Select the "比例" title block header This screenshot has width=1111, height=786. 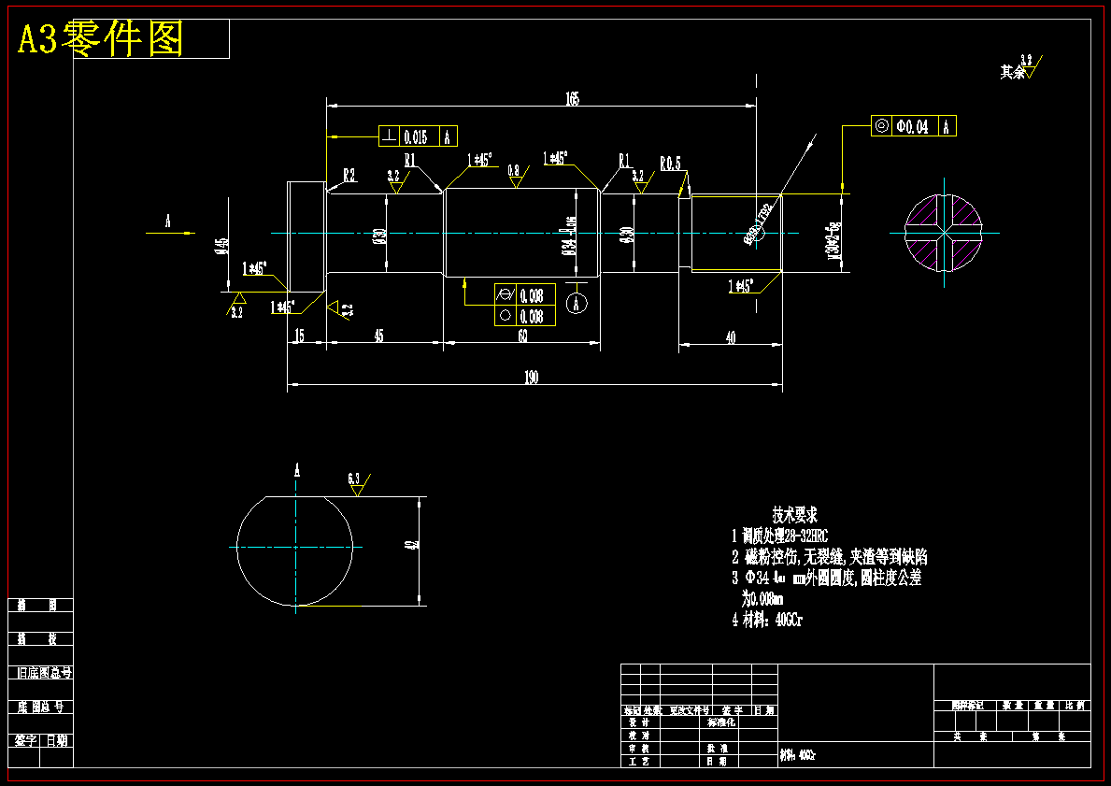1075,706
